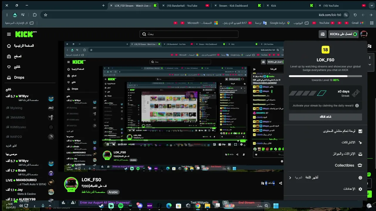Click the level 18 badge in profile menu
Screen dimensions: 376x211
(x=325, y=50)
